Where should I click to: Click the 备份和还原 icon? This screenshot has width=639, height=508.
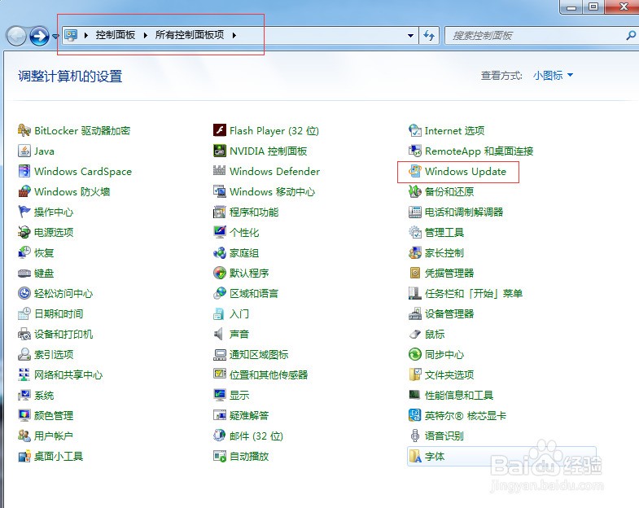click(x=415, y=191)
